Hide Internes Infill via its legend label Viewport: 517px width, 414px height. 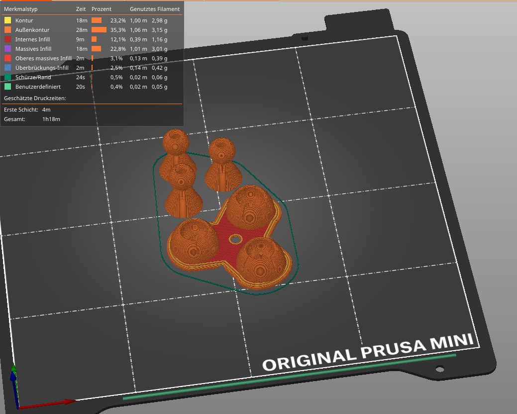coord(32,39)
